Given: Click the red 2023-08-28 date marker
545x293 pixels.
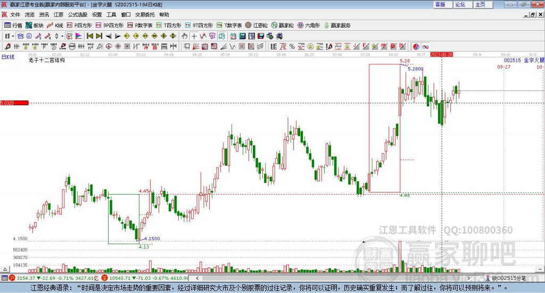Looking at the screenshot, I should [x=441, y=54].
